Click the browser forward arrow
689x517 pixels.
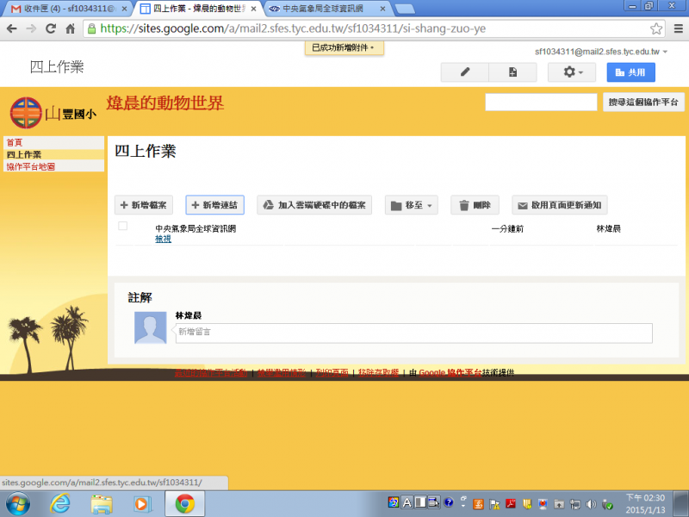point(31,29)
